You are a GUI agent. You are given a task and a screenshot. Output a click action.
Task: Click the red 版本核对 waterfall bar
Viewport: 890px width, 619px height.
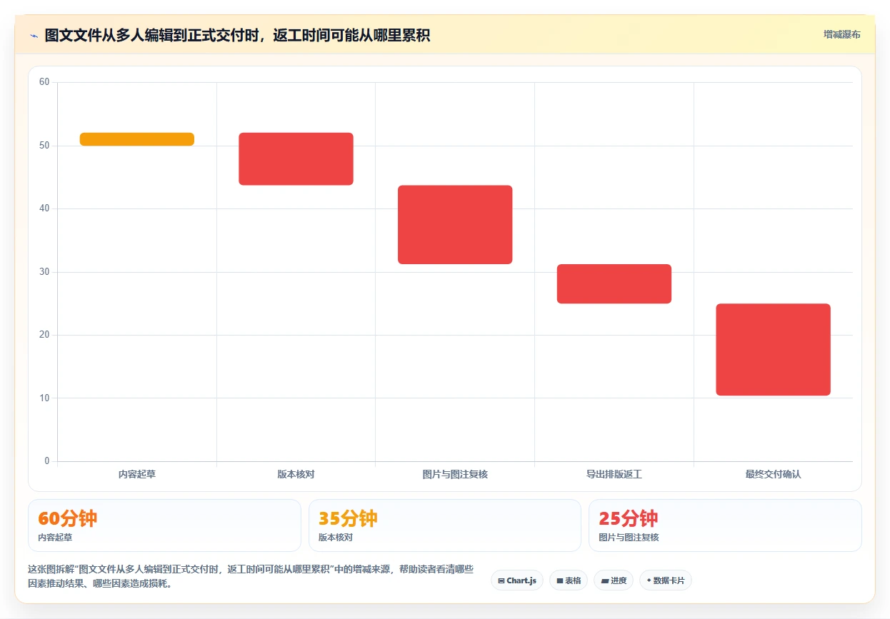pyautogui.click(x=296, y=159)
